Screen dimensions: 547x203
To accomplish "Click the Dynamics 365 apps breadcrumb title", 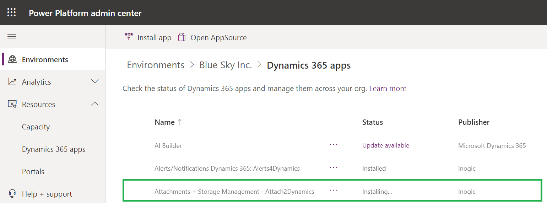I will [x=309, y=65].
